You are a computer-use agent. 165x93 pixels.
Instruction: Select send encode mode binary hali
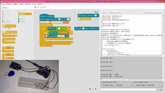103,85
